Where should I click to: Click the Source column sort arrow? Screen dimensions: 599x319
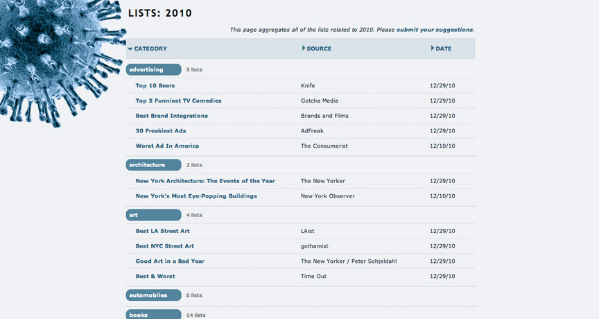[x=304, y=48]
